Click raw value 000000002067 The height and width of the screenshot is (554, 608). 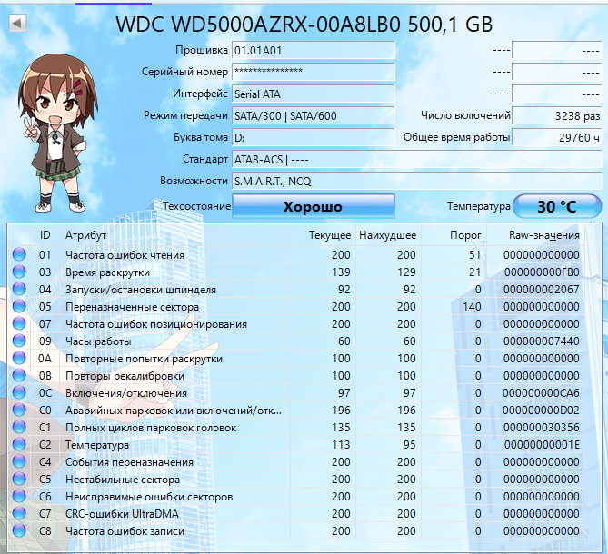pyautogui.click(x=542, y=289)
